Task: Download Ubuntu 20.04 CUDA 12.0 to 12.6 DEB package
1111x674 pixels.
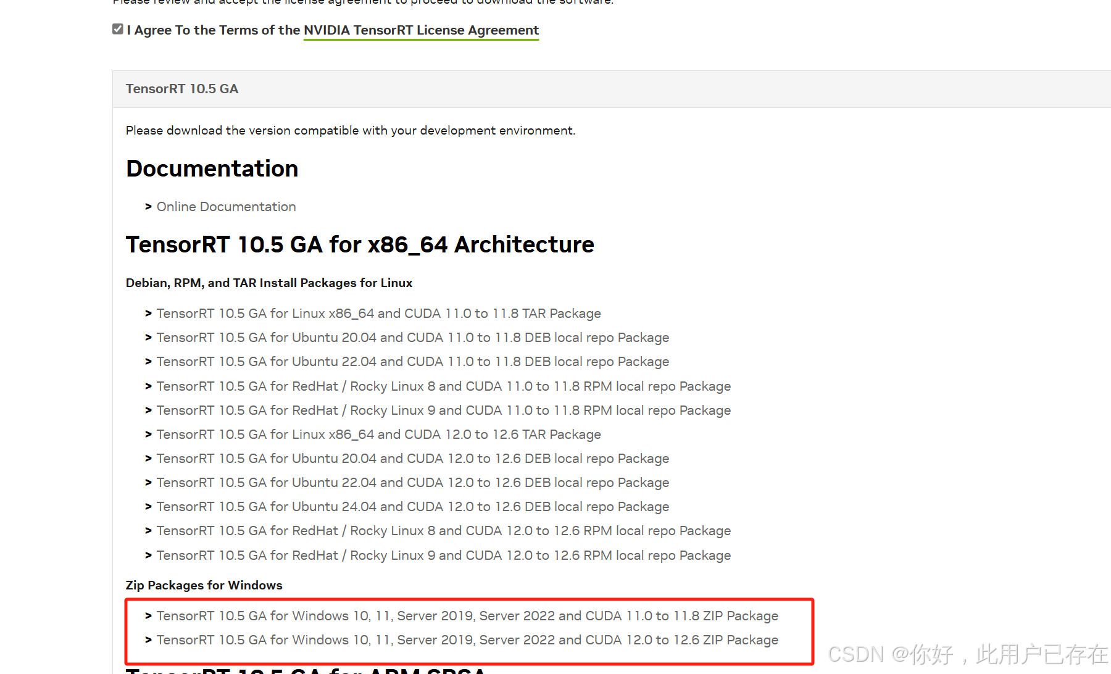Action: coord(412,459)
